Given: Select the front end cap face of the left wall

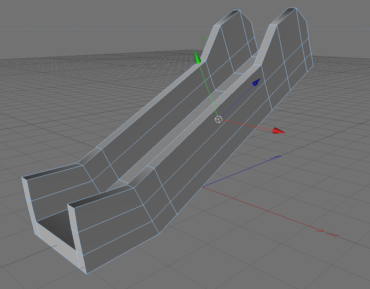Looking at the screenshot, I should tap(29, 206).
